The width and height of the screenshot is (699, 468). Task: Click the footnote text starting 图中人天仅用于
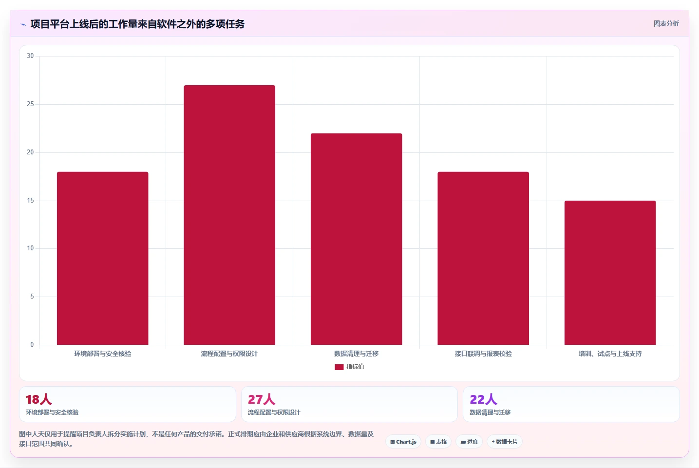[196, 439]
